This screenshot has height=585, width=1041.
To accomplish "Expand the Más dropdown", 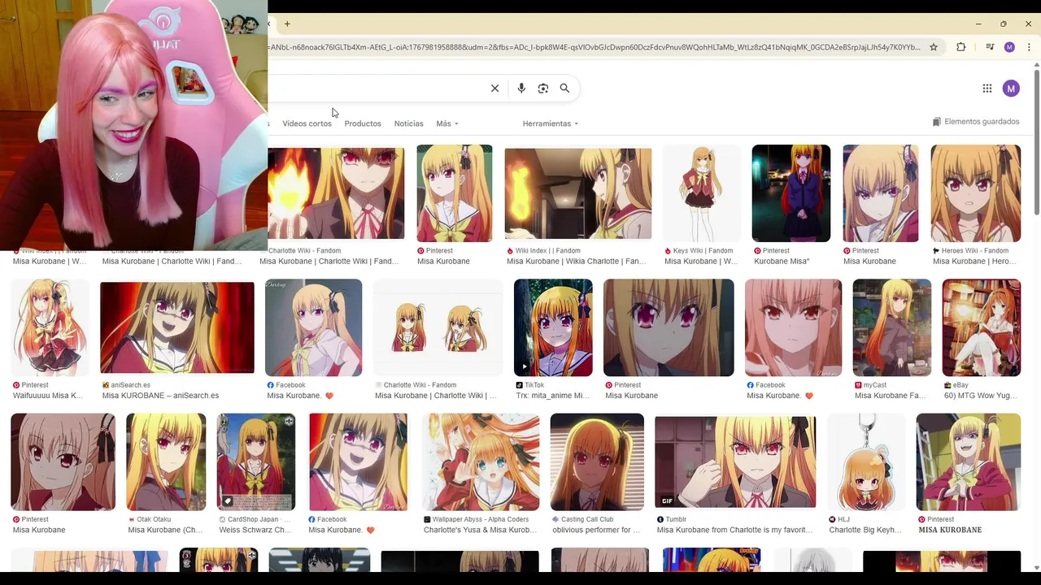I will coord(447,123).
